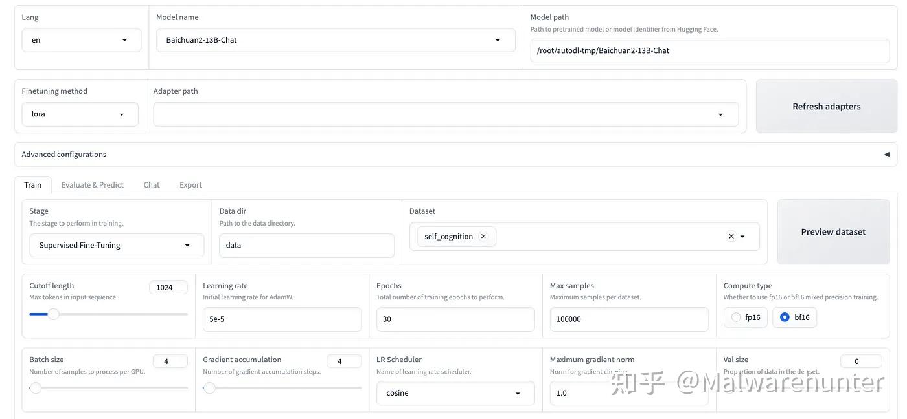
Task: Click the Learning rate input field
Action: coord(282,317)
